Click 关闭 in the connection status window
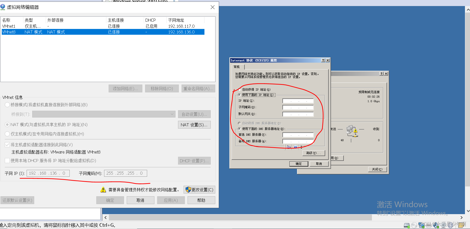 coord(377,169)
